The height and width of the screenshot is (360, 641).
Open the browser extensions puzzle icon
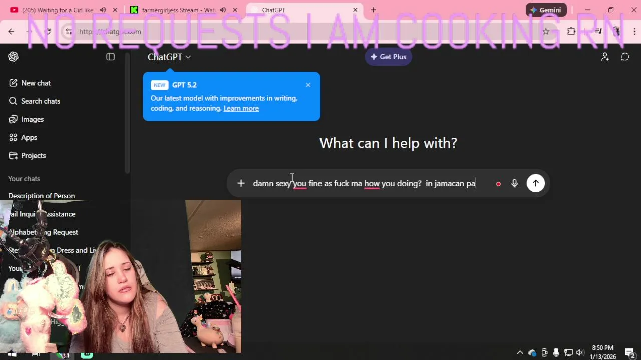coord(571,31)
